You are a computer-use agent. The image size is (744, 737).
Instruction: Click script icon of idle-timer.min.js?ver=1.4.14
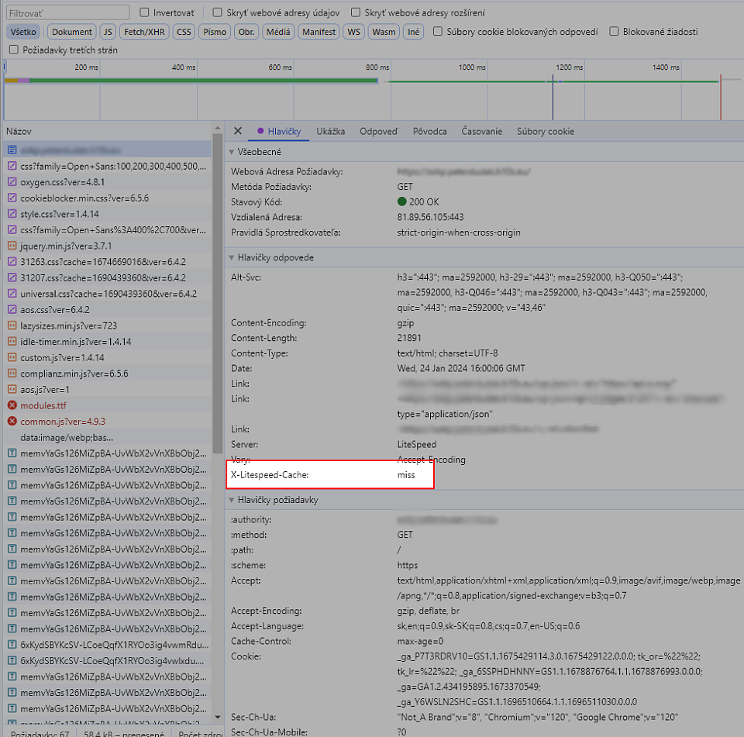click(12, 342)
